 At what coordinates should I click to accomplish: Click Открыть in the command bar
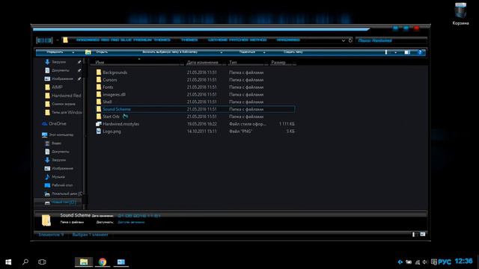point(102,52)
